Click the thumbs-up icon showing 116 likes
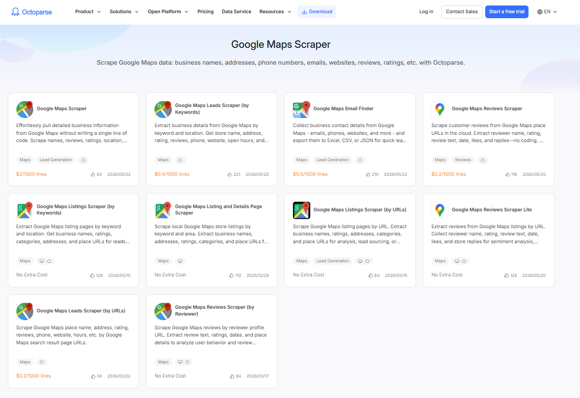Screen dimensions: 580x398 pyautogui.click(x=508, y=174)
